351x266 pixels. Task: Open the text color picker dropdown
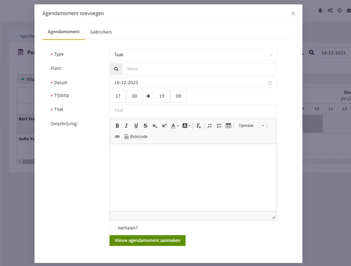(x=174, y=126)
